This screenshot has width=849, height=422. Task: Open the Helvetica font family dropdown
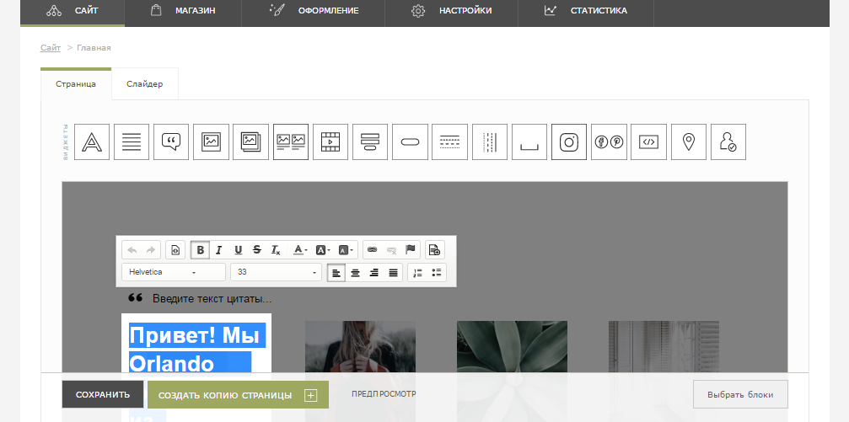click(x=174, y=272)
